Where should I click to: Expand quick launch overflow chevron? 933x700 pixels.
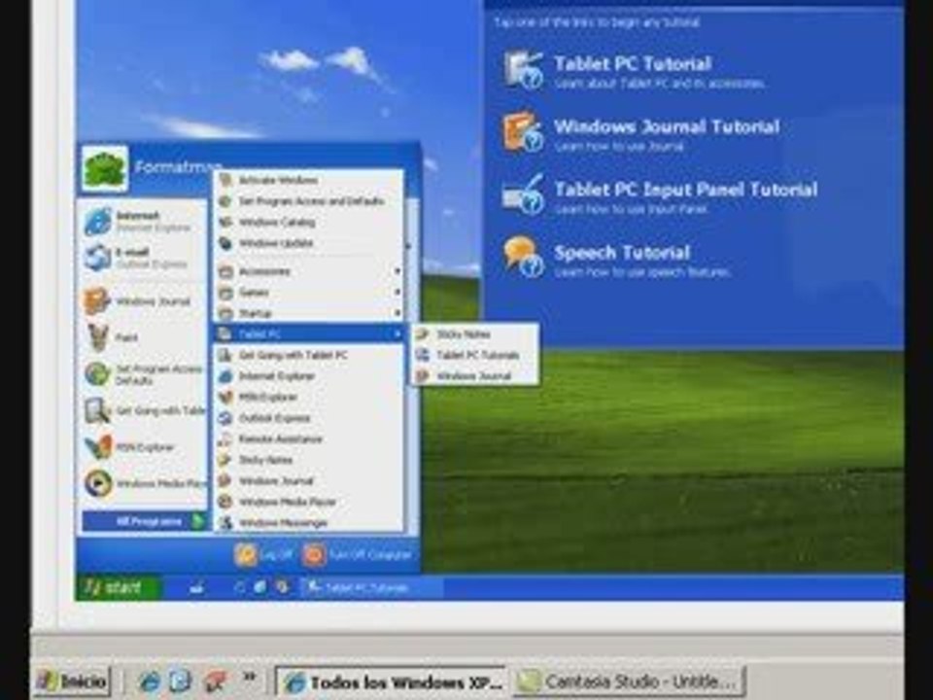pos(250,677)
